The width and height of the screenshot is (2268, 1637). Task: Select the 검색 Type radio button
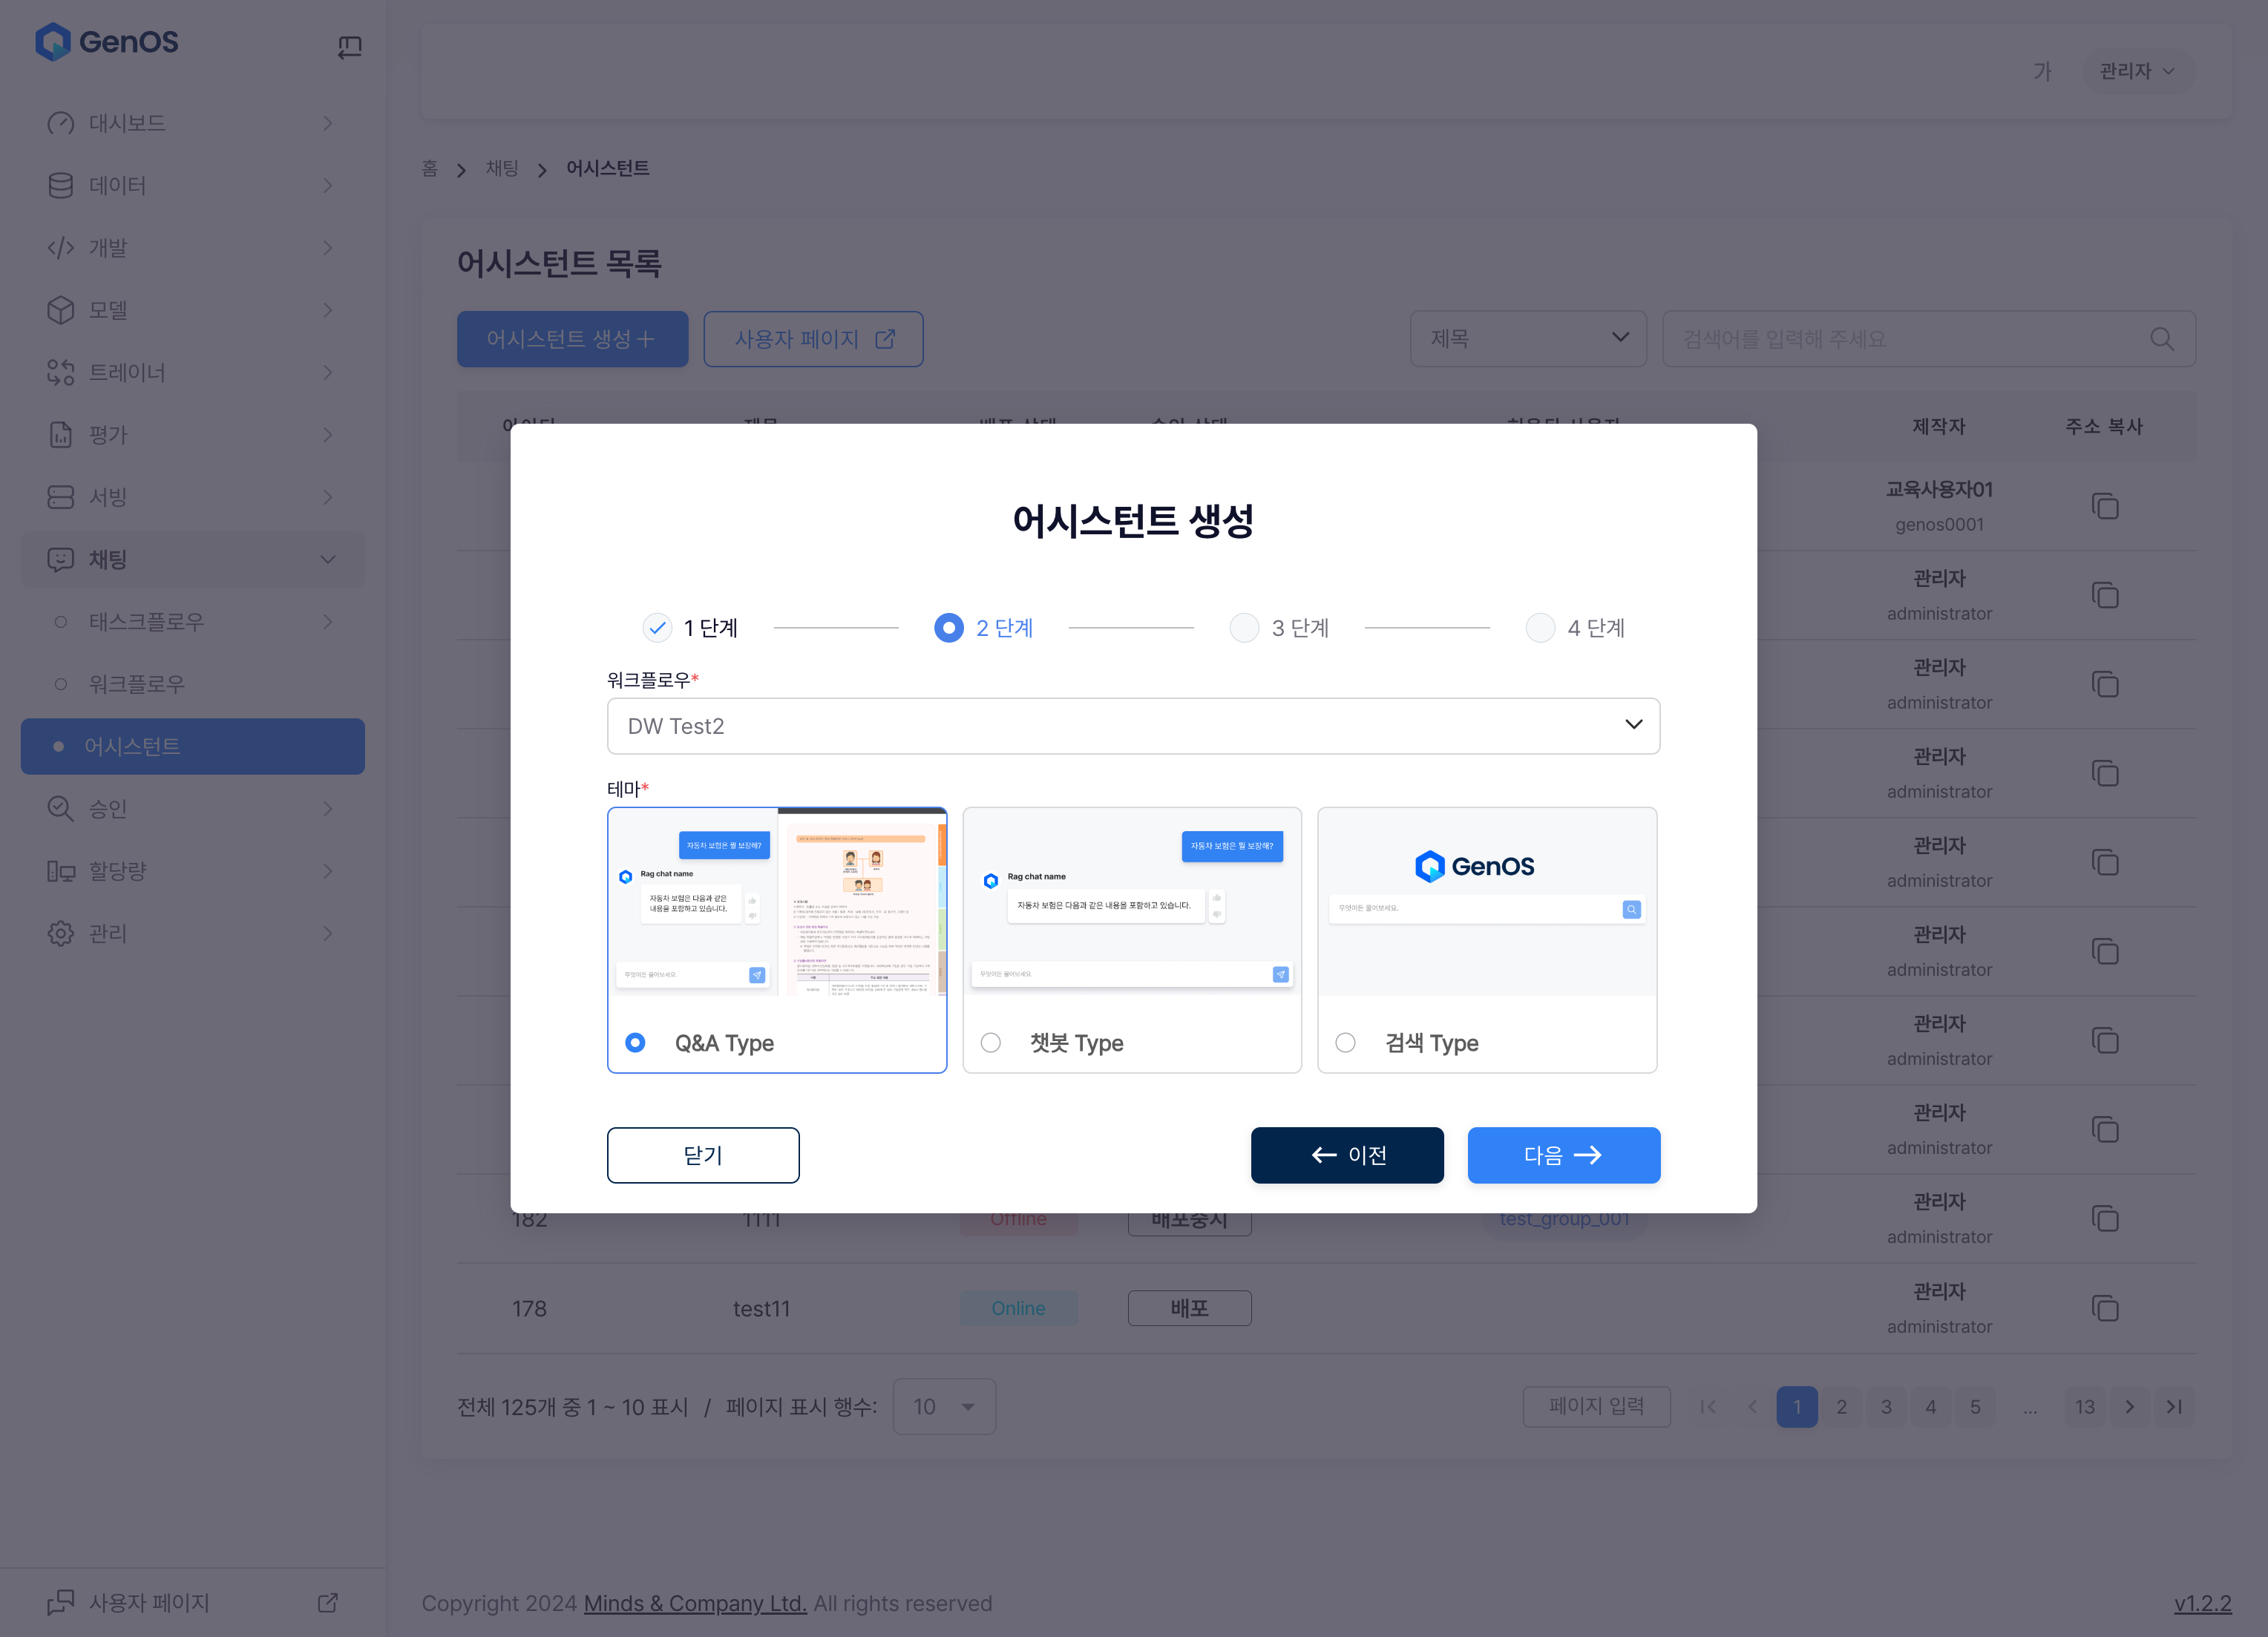tap(1345, 1042)
